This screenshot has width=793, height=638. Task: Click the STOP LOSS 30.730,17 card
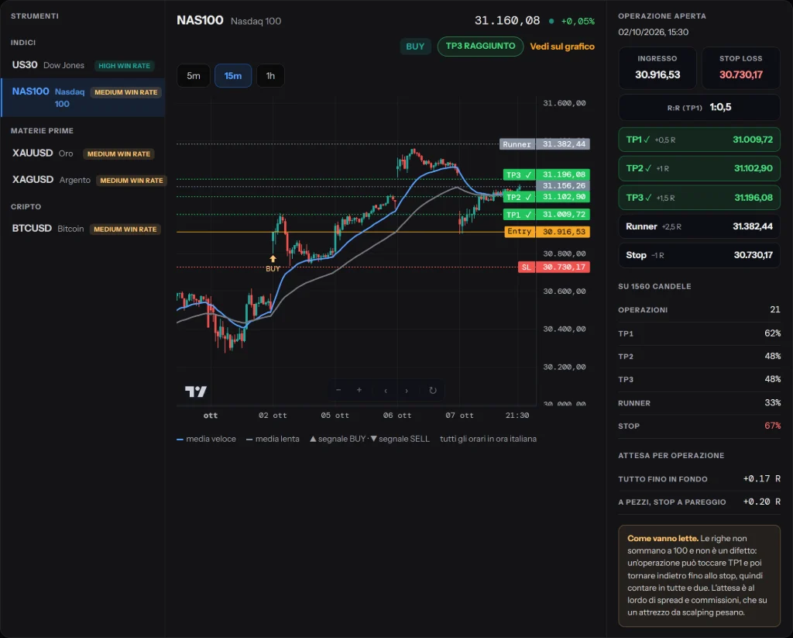pyautogui.click(x=741, y=68)
